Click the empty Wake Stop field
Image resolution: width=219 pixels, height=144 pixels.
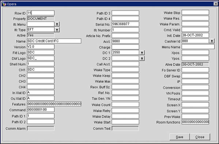coord(195,12)
